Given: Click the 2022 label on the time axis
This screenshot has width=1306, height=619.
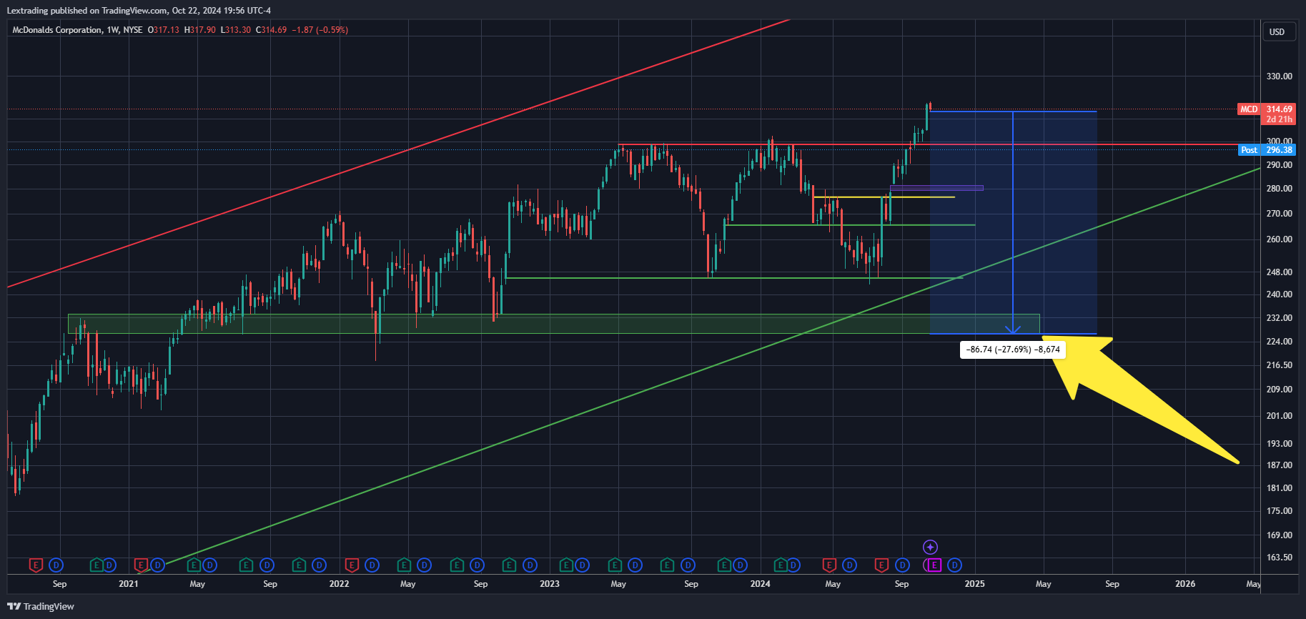Looking at the screenshot, I should [339, 584].
